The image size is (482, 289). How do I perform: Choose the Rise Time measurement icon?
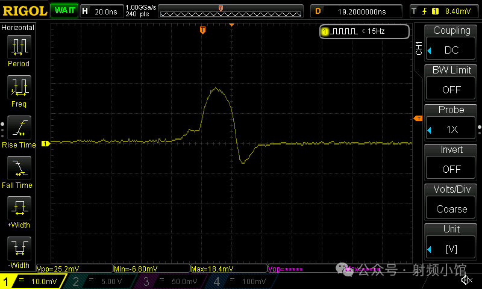[x=19, y=128]
